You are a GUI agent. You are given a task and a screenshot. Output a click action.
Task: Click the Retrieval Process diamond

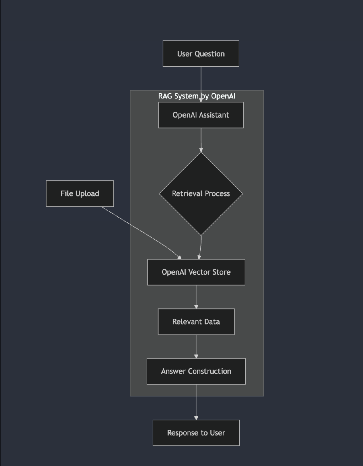201,194
